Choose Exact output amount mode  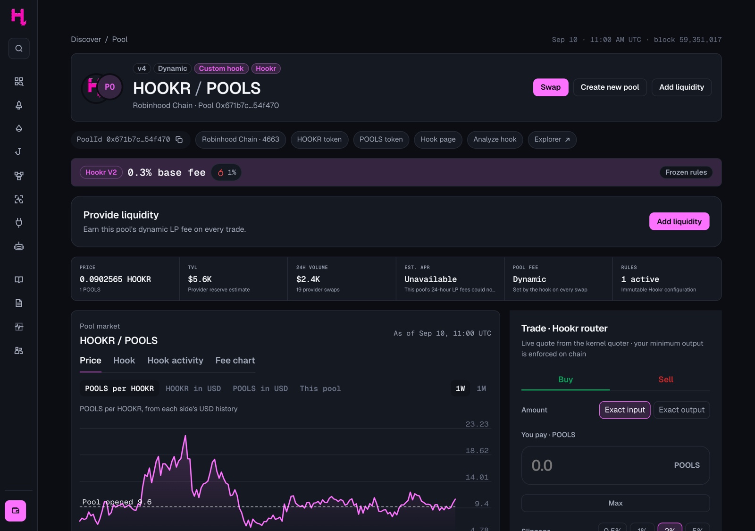(x=681, y=410)
